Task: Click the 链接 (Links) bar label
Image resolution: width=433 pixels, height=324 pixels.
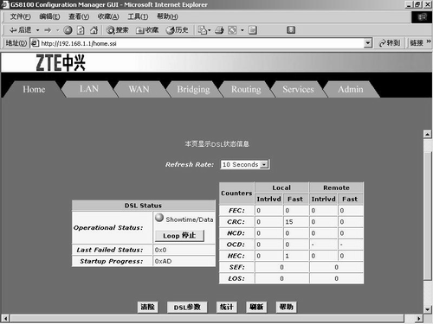Action: (x=417, y=43)
